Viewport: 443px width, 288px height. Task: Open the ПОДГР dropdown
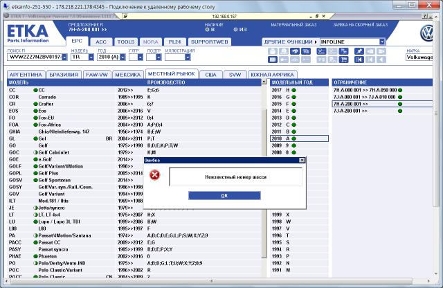159,57
